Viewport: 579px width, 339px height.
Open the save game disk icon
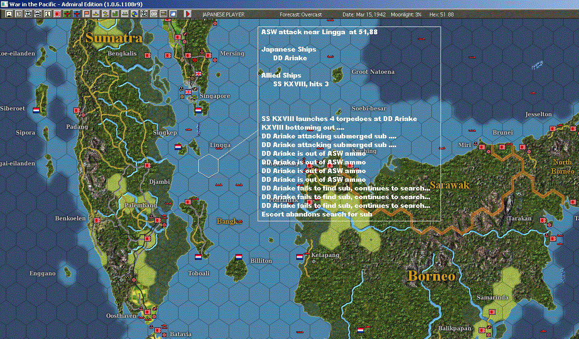(x=9, y=14)
